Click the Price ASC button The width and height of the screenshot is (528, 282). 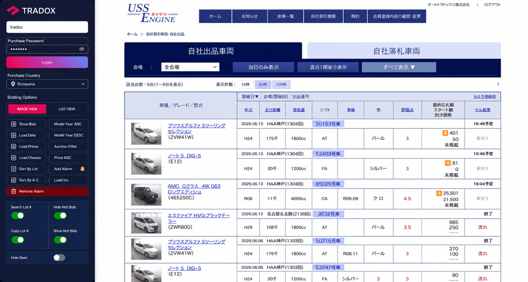tap(68, 158)
